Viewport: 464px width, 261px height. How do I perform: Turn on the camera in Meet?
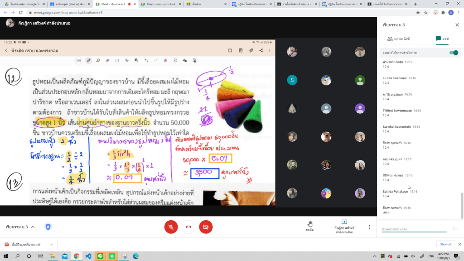click(206, 227)
